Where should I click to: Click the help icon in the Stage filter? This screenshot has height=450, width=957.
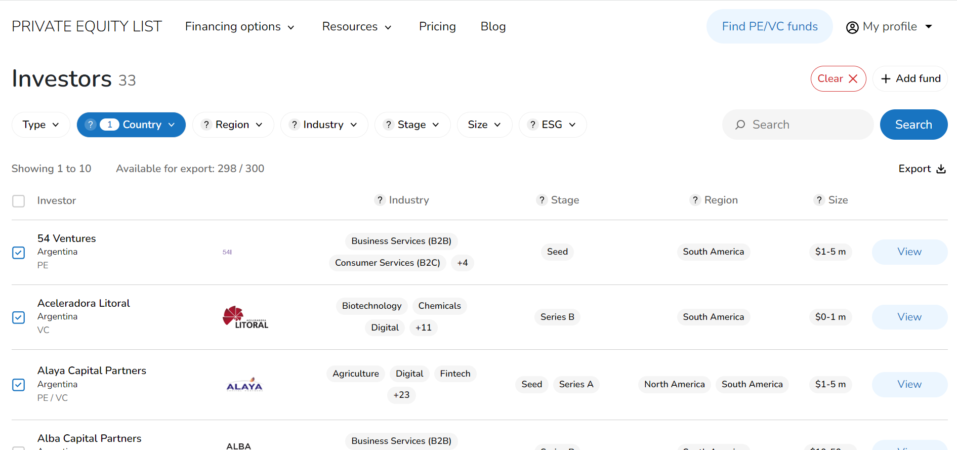pos(388,125)
